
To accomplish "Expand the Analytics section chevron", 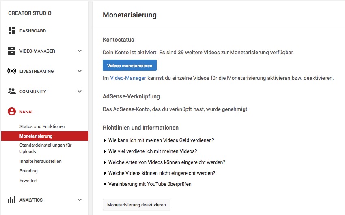I will click(x=80, y=200).
